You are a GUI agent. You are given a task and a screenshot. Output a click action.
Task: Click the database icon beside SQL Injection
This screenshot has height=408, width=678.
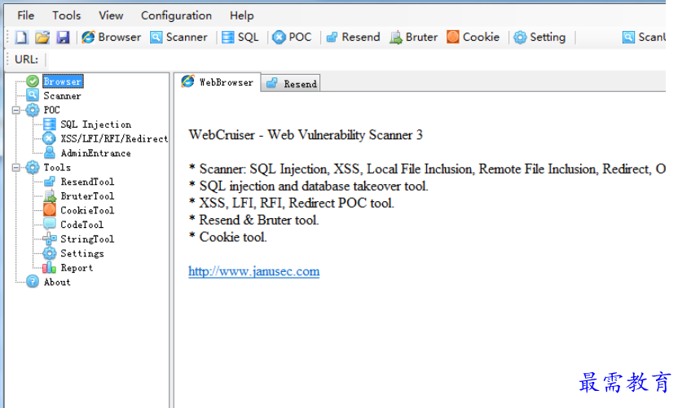[49, 125]
